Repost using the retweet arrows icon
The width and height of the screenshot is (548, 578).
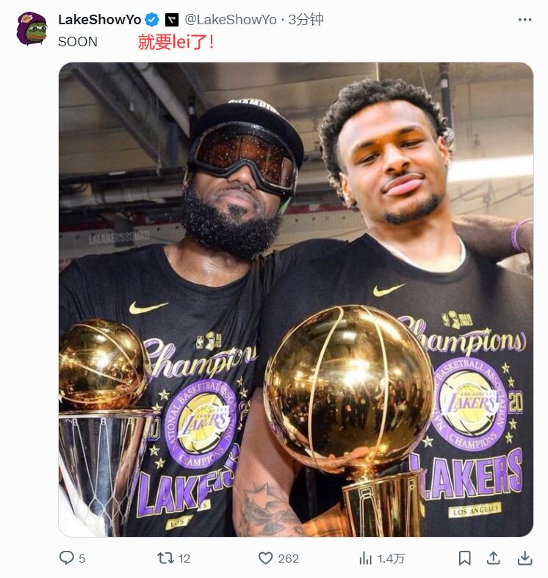[x=166, y=558]
